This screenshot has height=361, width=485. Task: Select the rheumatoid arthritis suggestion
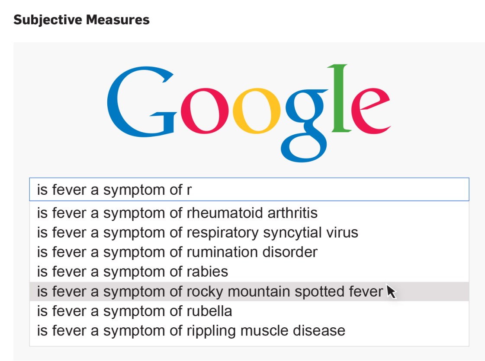pos(177,213)
